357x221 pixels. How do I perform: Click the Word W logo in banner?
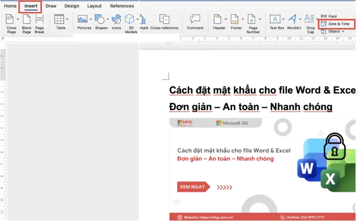click(x=307, y=169)
